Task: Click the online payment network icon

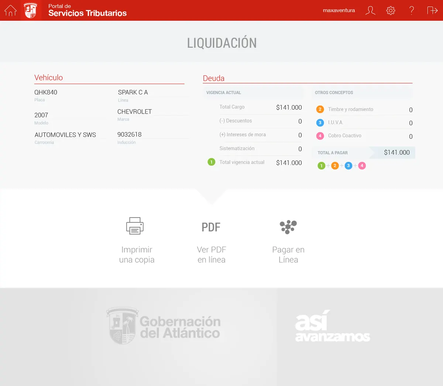Action: tap(288, 227)
